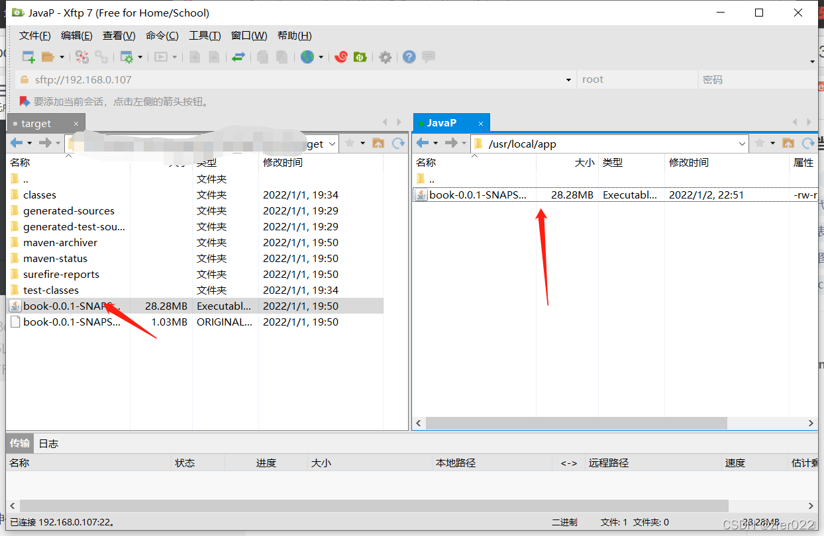Click the transfer play button icon
Viewport: 824px width, 536px height.
tap(161, 57)
